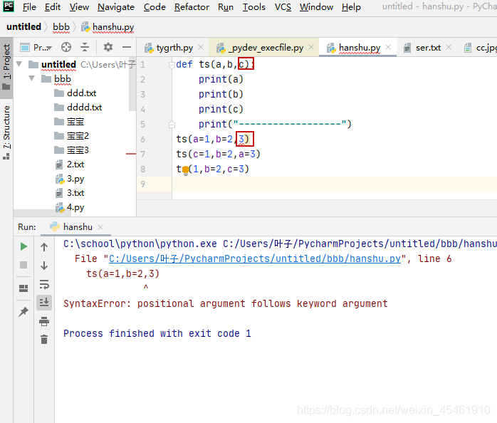Close the ser.txt tab
497x423 pixels.
(449, 47)
